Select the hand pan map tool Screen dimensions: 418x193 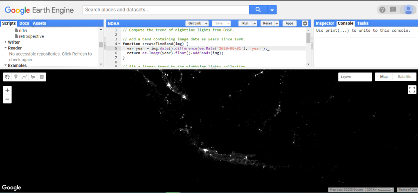7,76
